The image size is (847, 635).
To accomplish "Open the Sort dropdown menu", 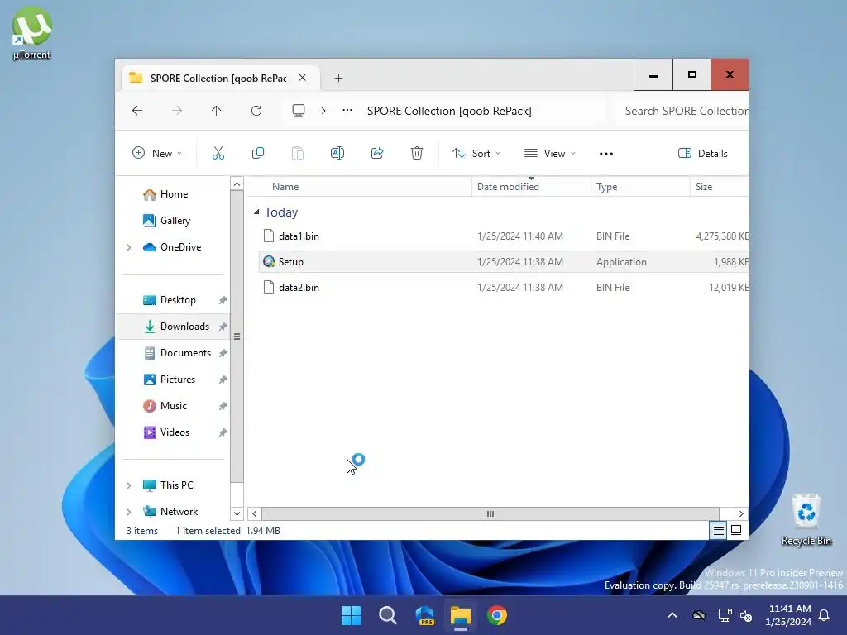I will click(476, 153).
